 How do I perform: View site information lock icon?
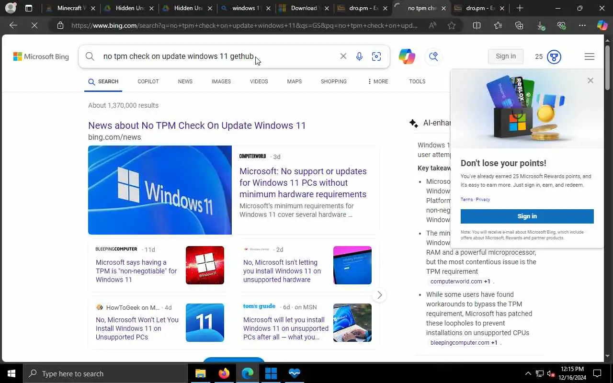coord(60,25)
